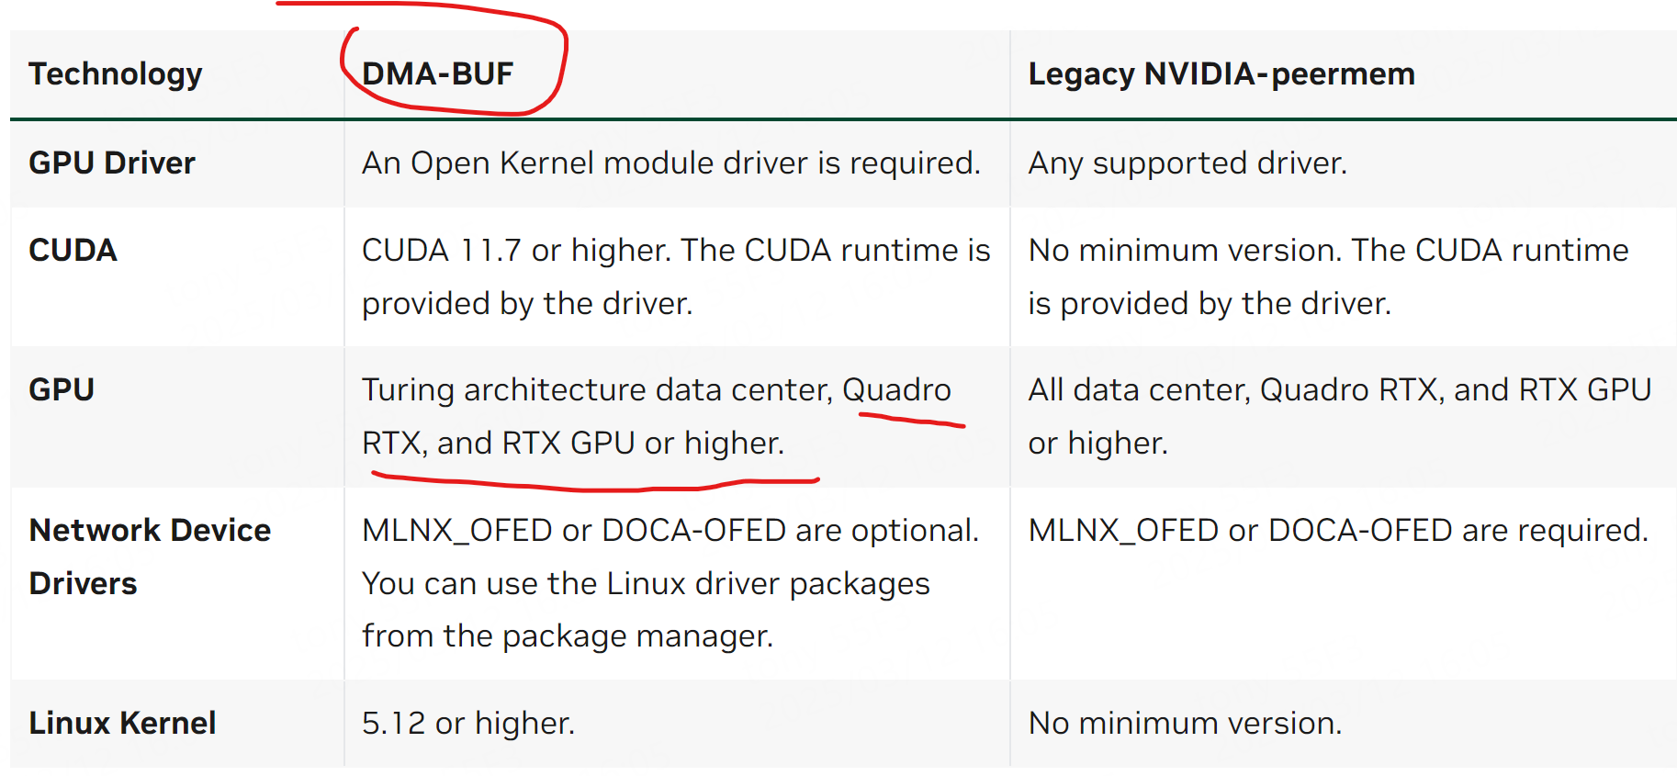Click 'MLNX_OFED or DOCA-OFED are optional' text
This screenshot has height=776, width=1677.
(x=670, y=530)
